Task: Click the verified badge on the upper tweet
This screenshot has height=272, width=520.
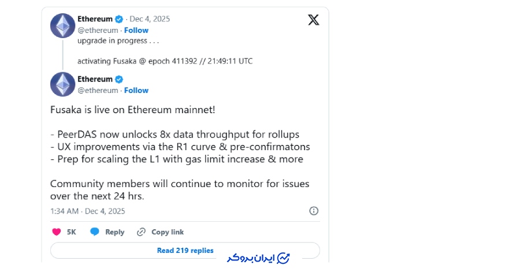Action: coord(119,19)
